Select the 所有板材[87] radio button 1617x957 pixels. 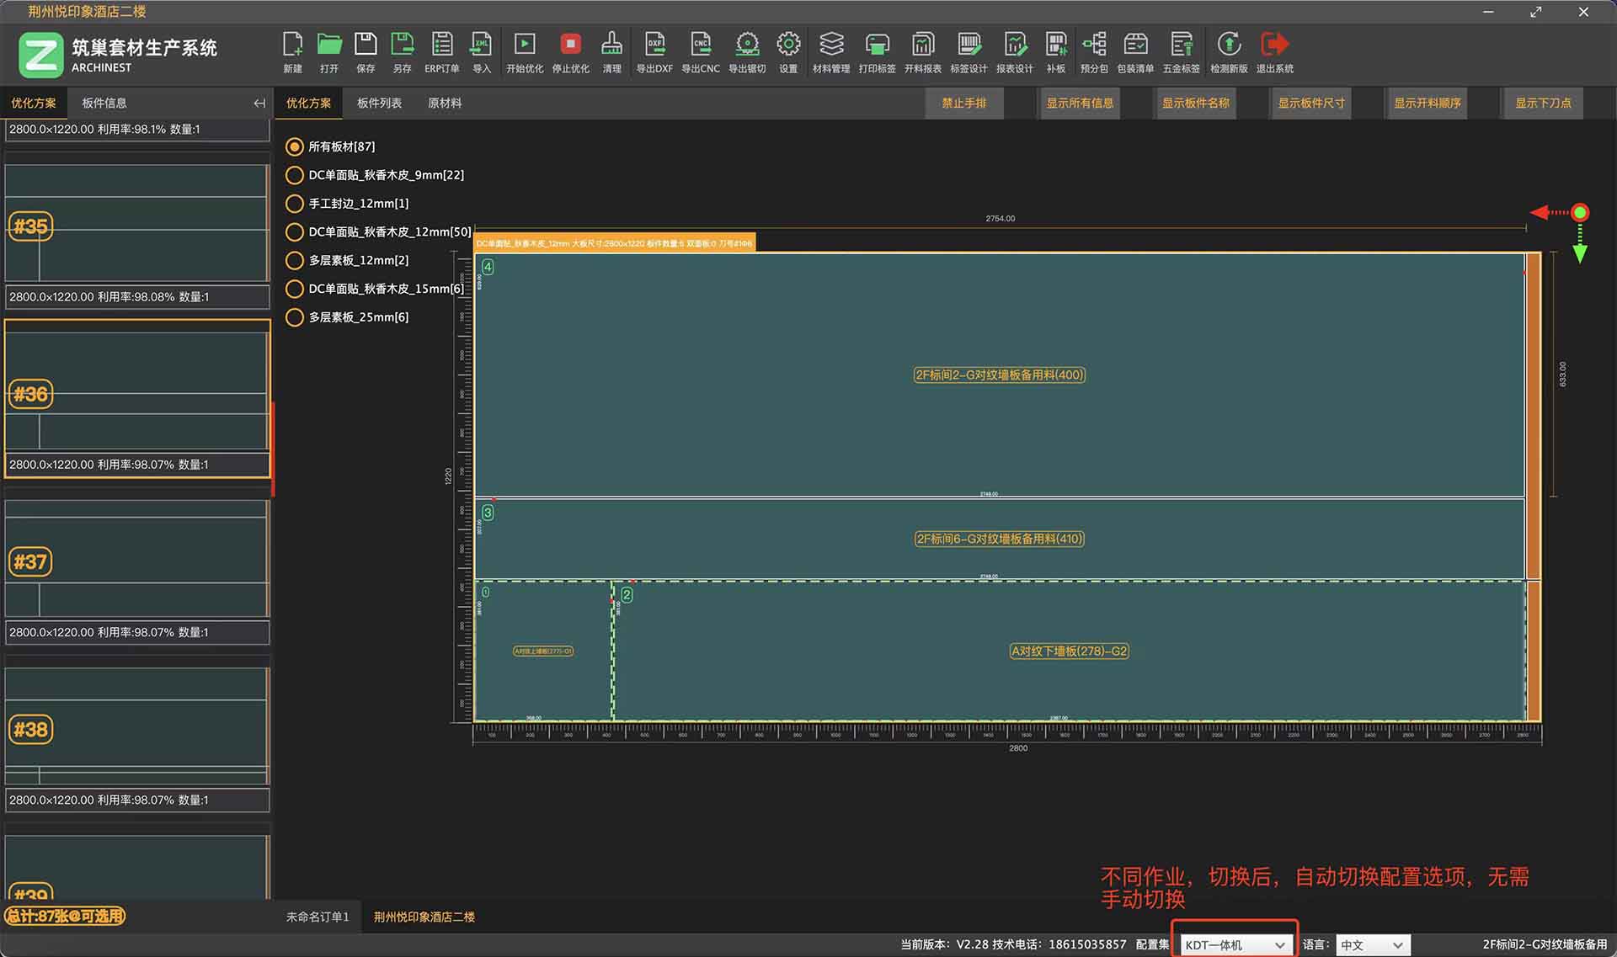click(x=295, y=146)
